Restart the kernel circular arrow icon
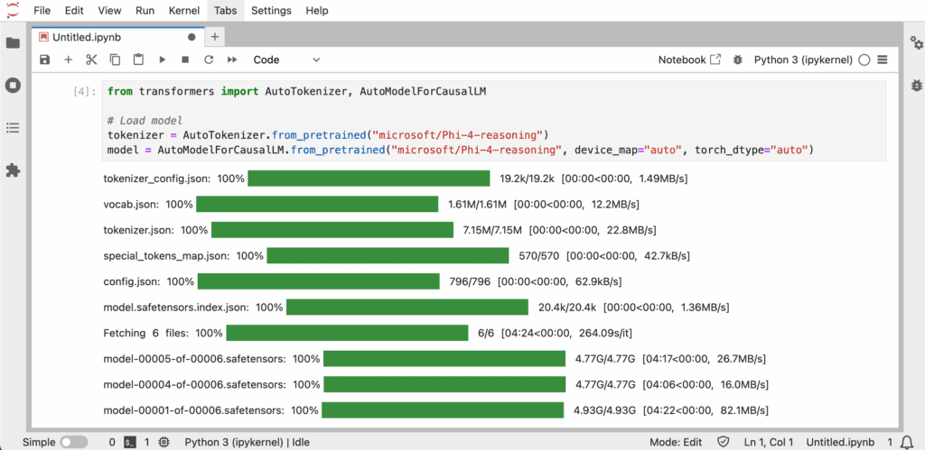This screenshot has width=925, height=450. pyautogui.click(x=209, y=60)
